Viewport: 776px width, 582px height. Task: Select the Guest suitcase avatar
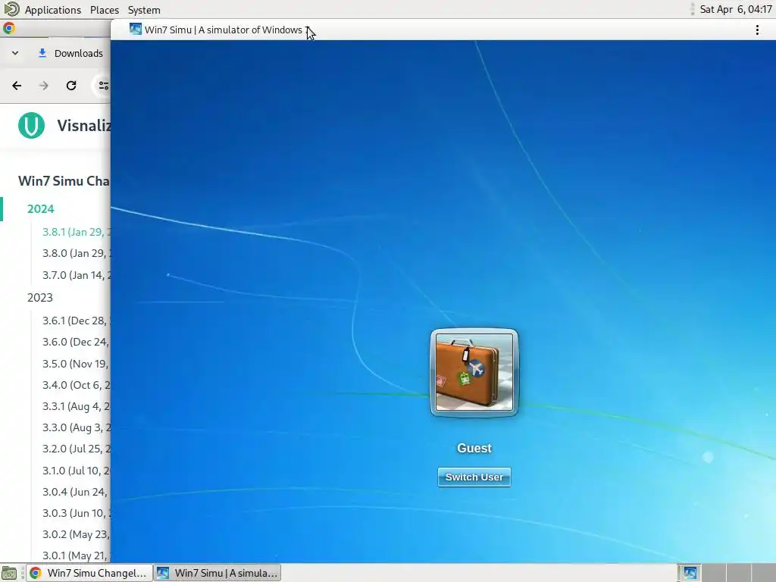(474, 372)
